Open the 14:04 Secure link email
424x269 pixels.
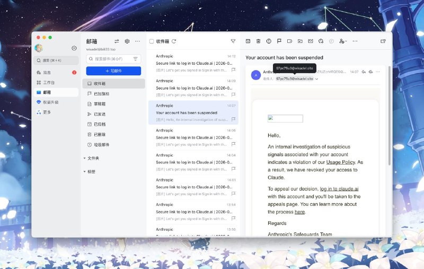pos(193,162)
